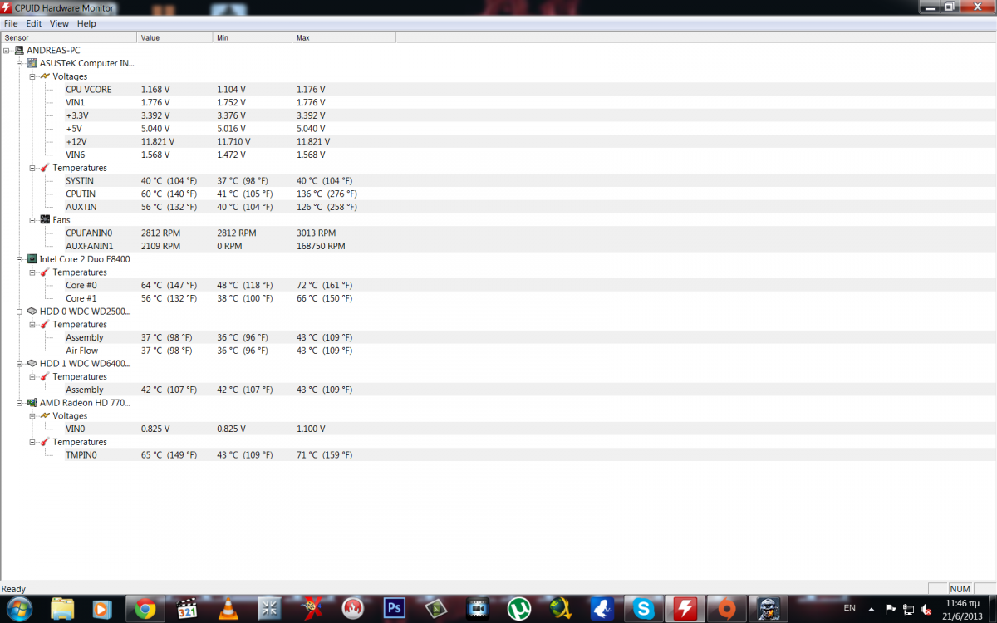The width and height of the screenshot is (997, 623).
Task: Click the Max column header
Action: [x=344, y=37]
